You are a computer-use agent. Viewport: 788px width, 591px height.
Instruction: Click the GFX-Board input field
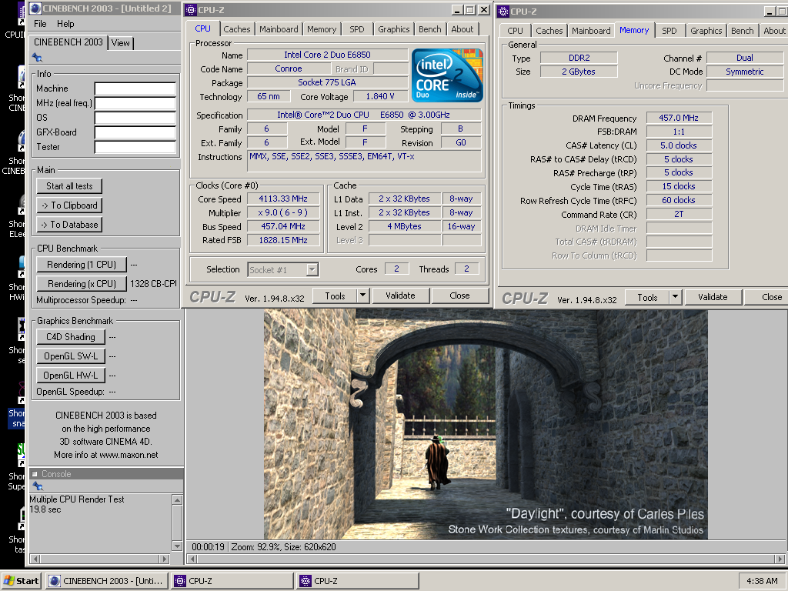tap(135, 132)
